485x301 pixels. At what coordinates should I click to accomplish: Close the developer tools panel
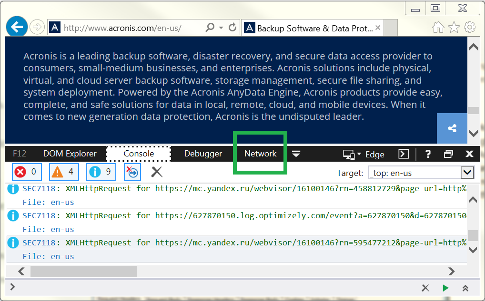(x=469, y=154)
